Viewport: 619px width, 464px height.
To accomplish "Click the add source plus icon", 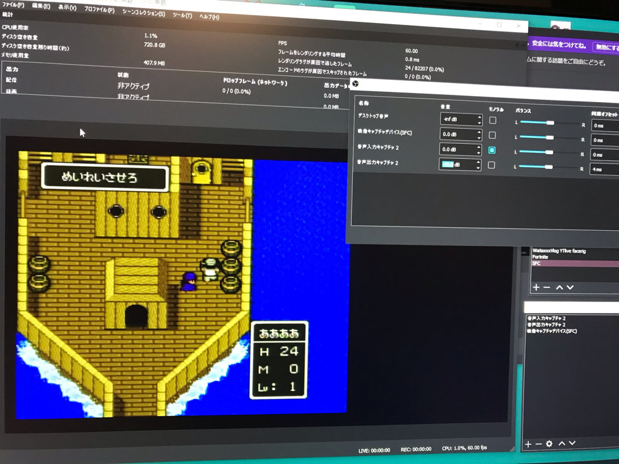I will 528,444.
